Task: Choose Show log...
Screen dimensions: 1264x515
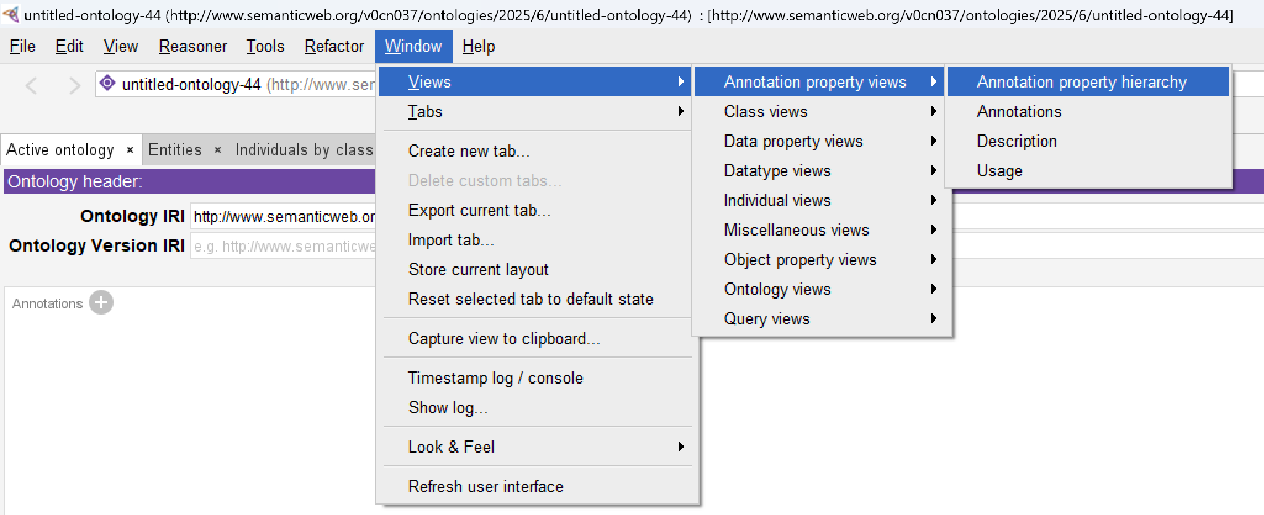Action: (536, 408)
